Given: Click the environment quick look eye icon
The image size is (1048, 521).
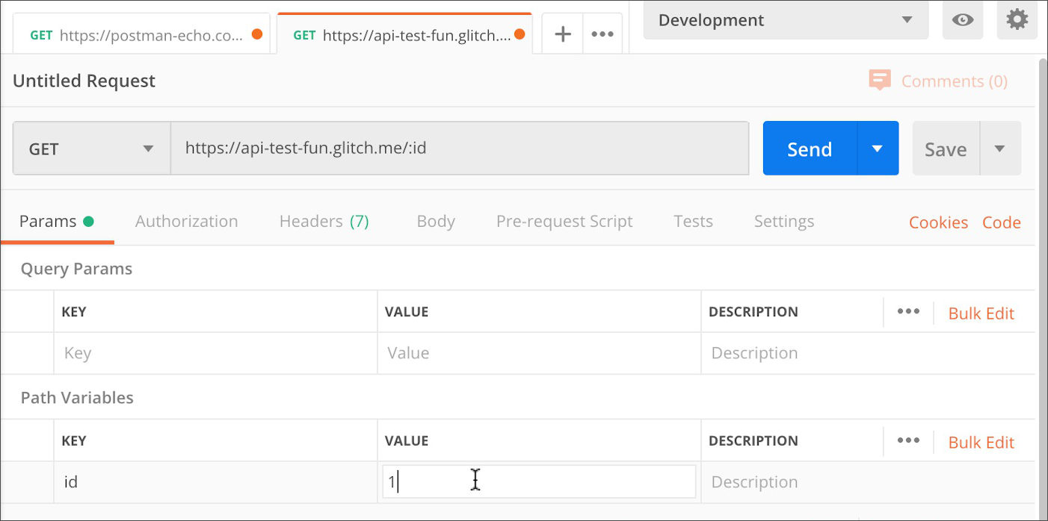Looking at the screenshot, I should pyautogui.click(x=962, y=20).
